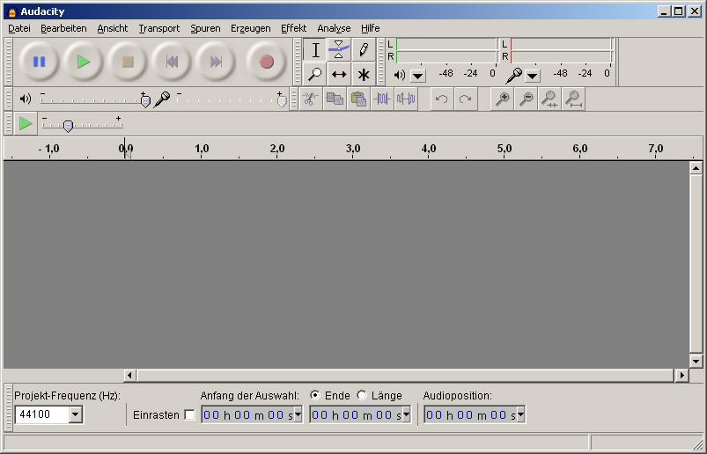This screenshot has width=707, height=454.
Task: Select the Länge radio button
Action: (x=362, y=395)
